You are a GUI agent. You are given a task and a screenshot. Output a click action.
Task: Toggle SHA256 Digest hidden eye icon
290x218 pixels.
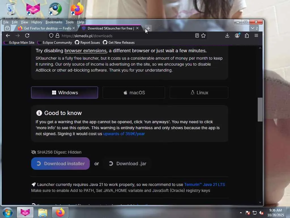pyautogui.click(x=33, y=152)
